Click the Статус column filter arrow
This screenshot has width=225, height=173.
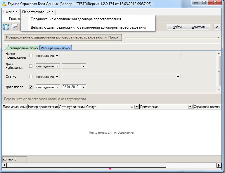pos(136,107)
